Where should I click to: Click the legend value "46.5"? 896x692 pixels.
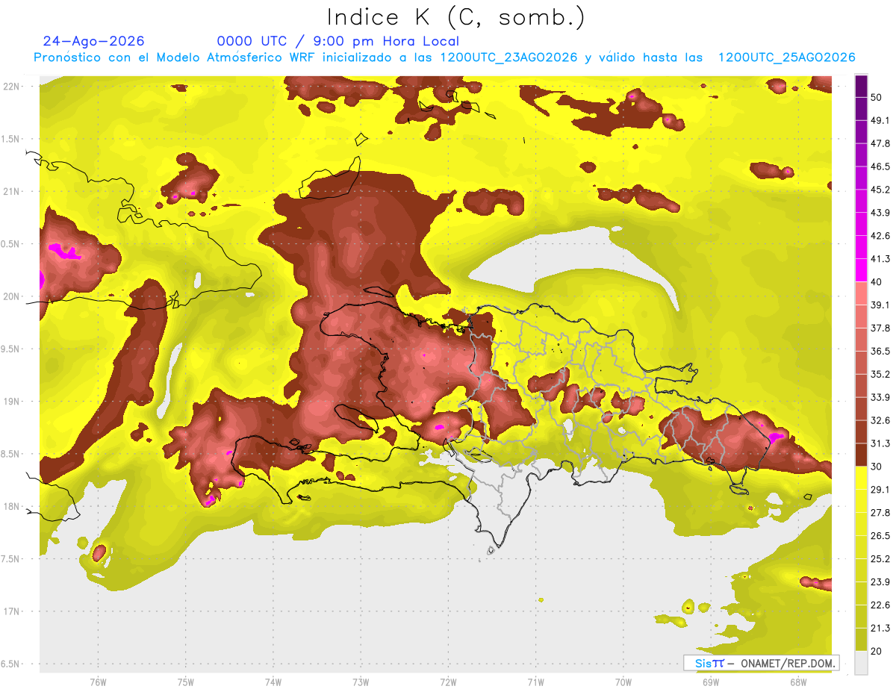[881, 166]
